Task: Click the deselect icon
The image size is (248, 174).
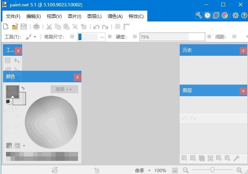Action: (x=84, y=27)
